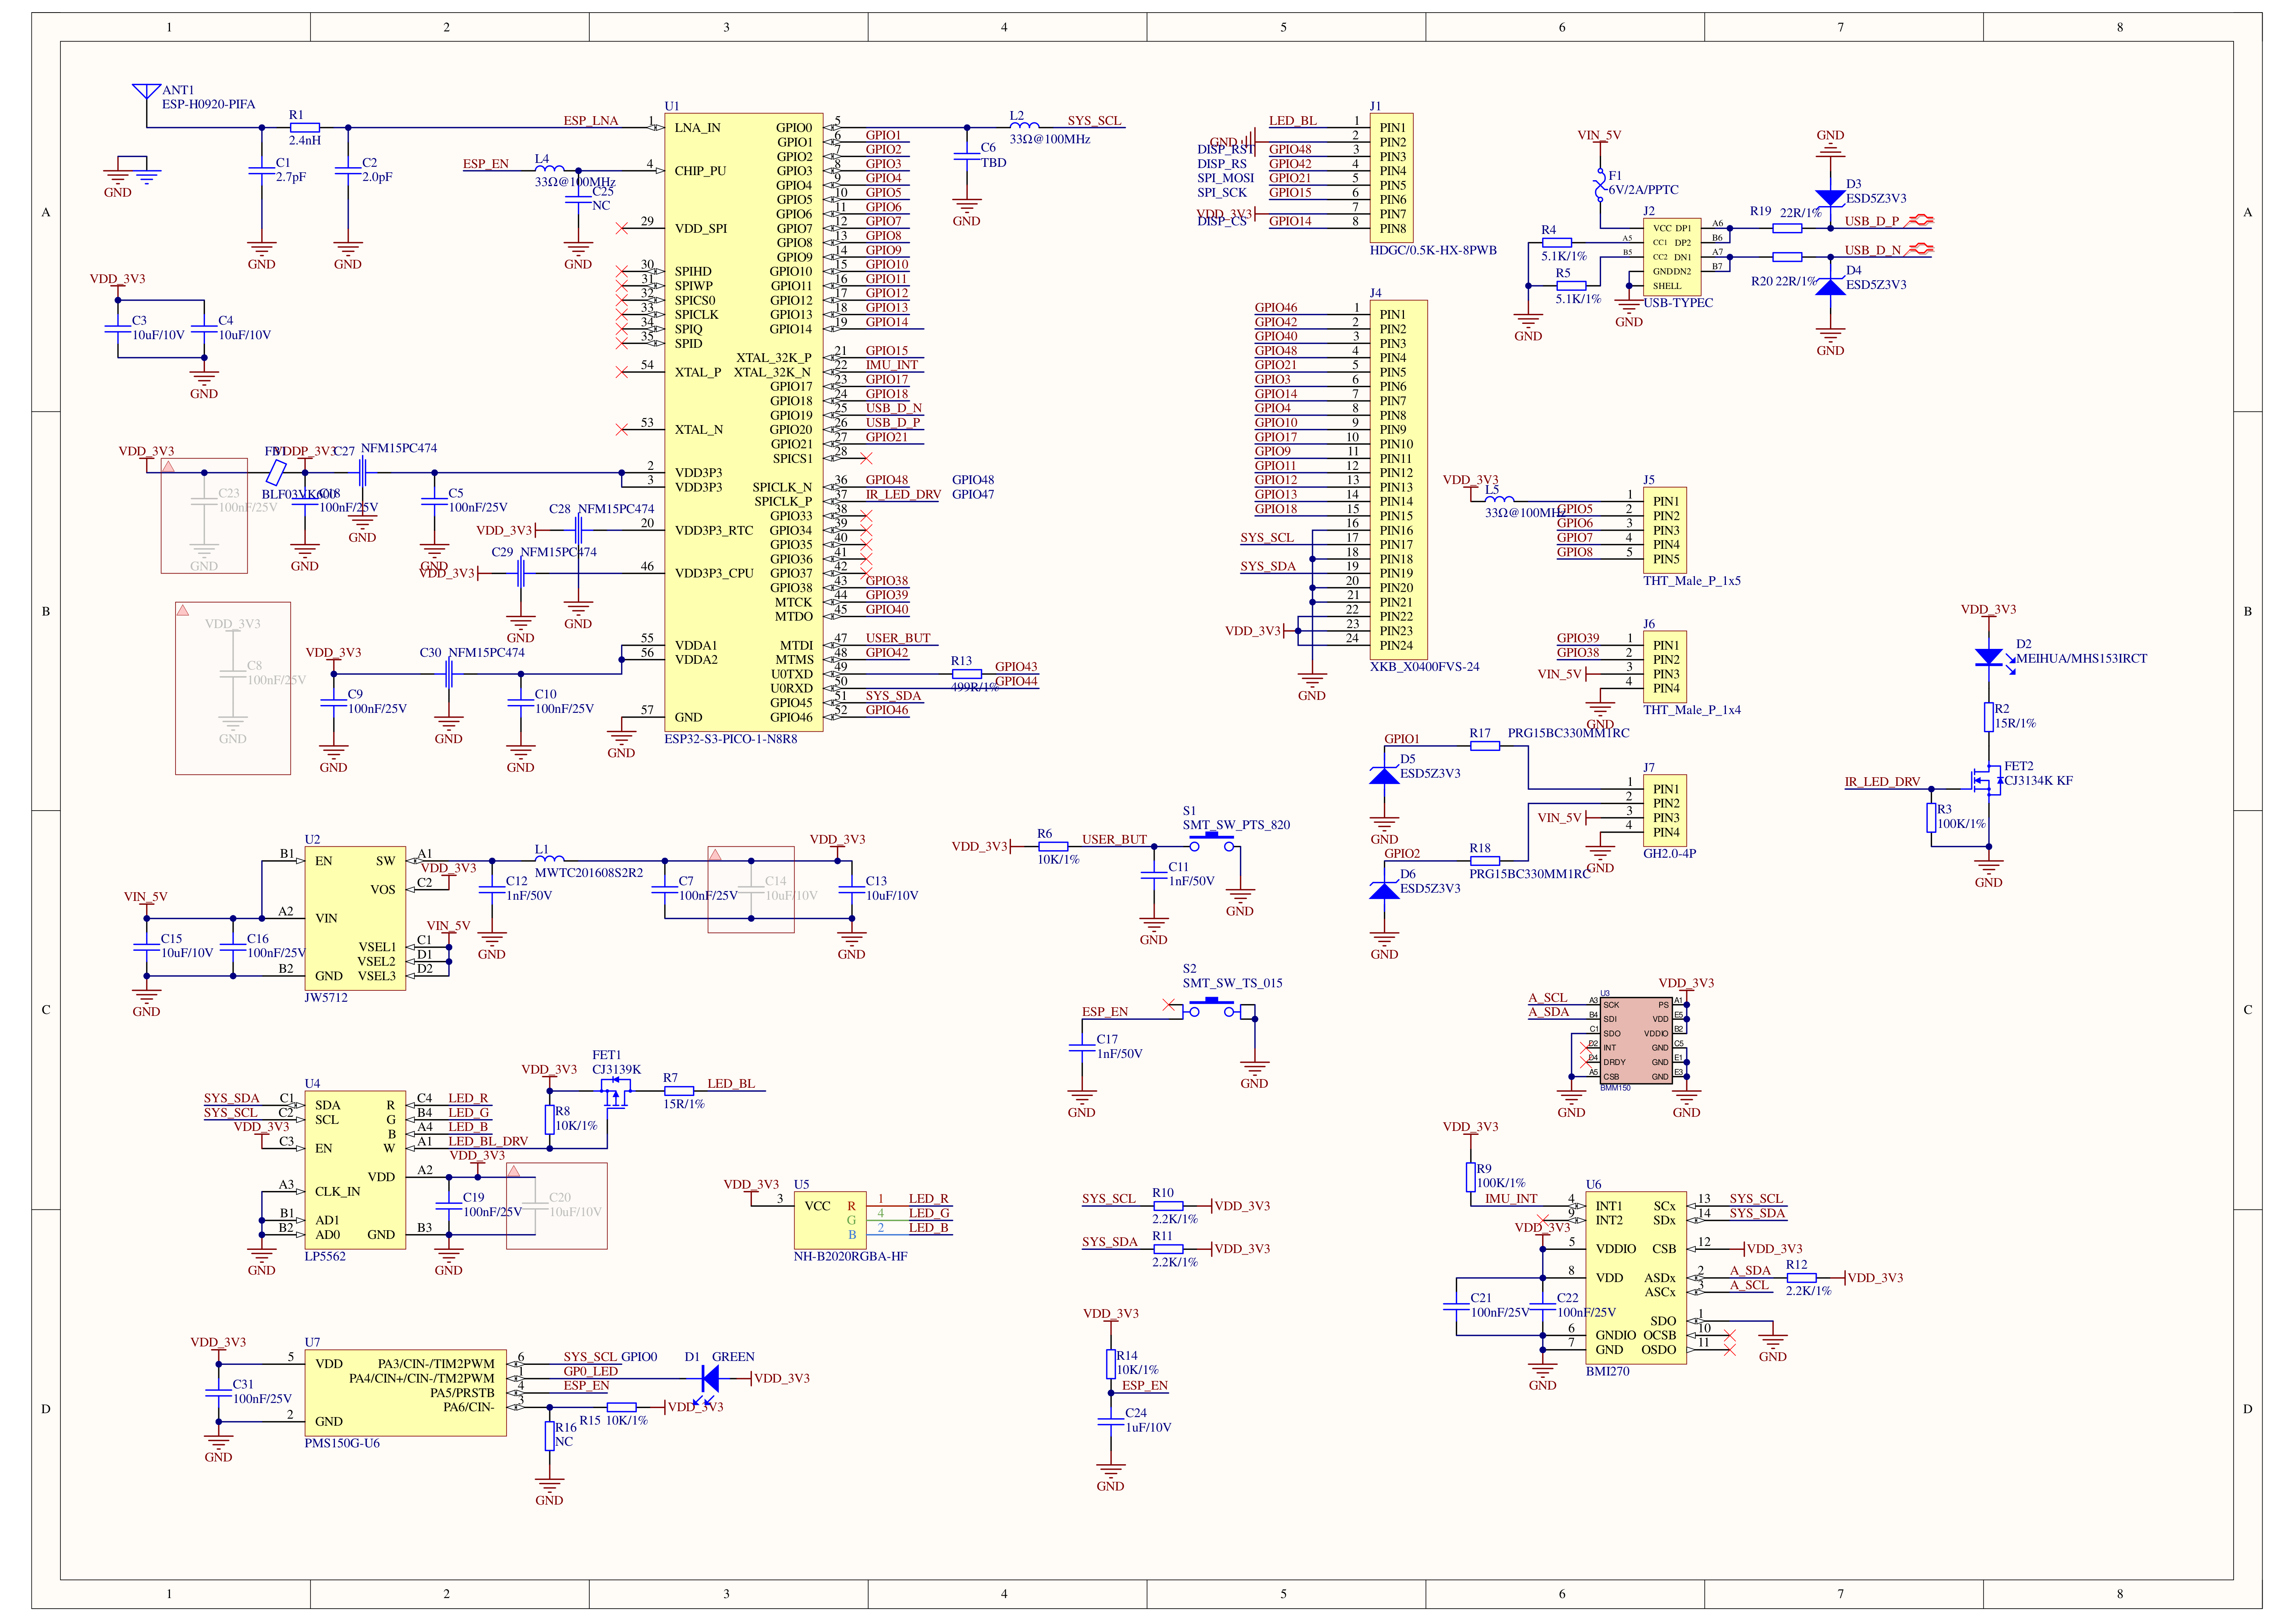Select the U5 NH-B2020RGBA-HF LED body
Screen dimensions: 2296x1622
click(830, 1220)
